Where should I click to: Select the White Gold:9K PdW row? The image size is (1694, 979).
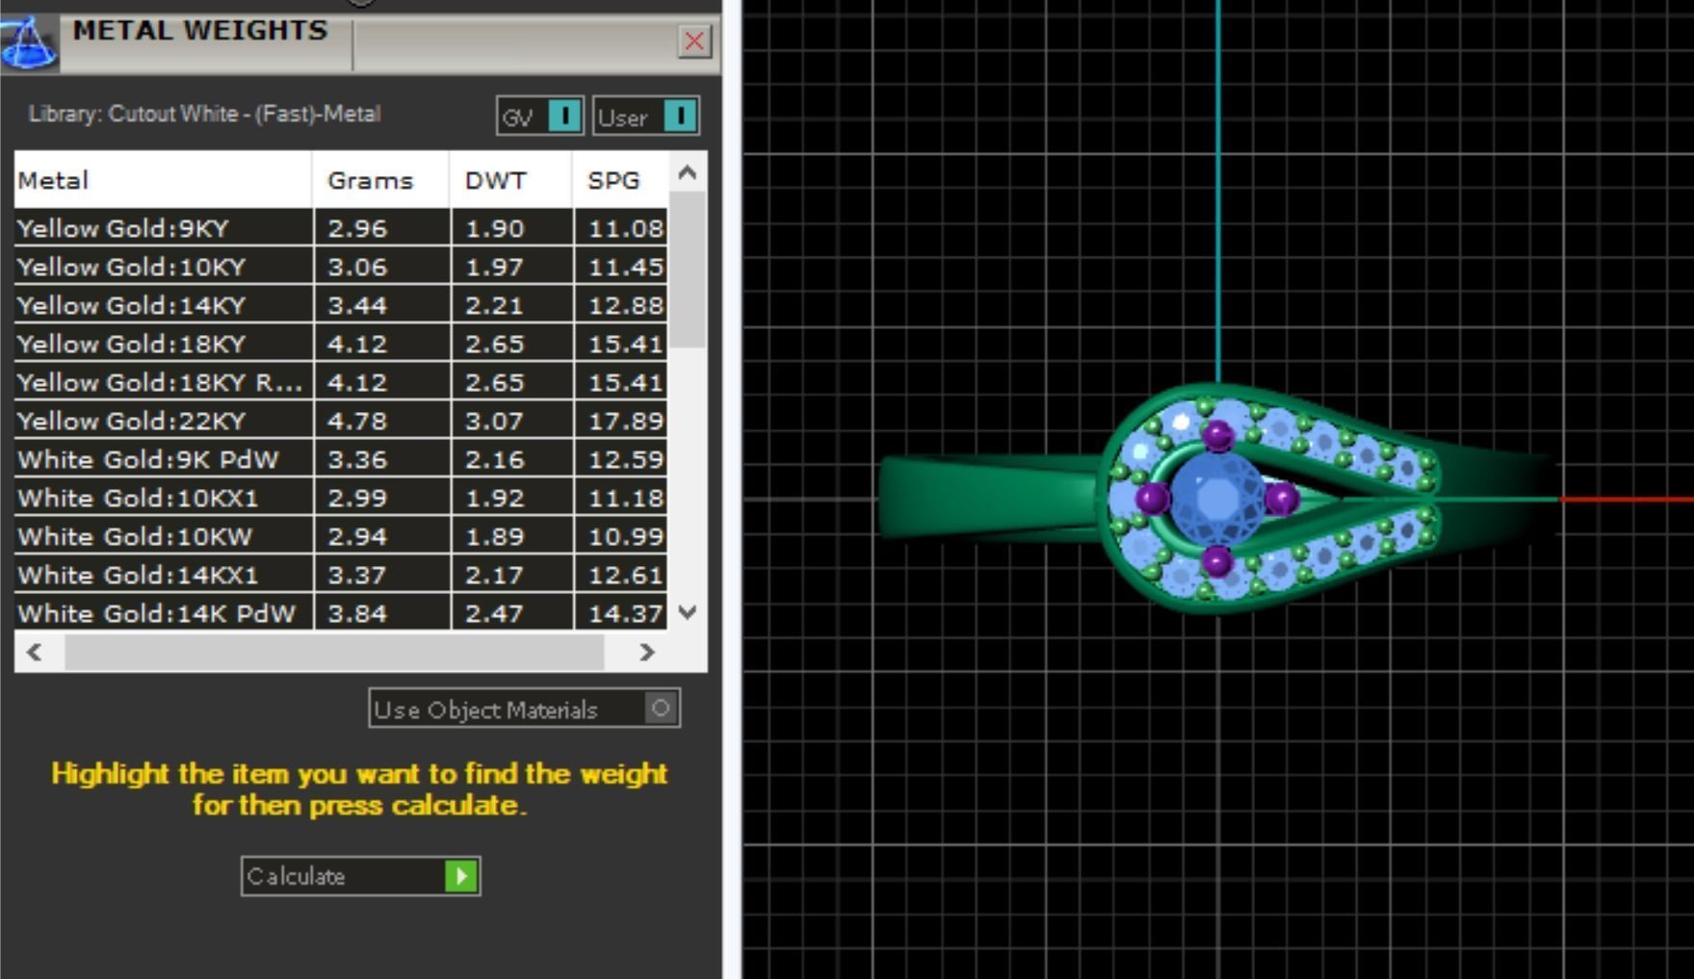pos(341,459)
